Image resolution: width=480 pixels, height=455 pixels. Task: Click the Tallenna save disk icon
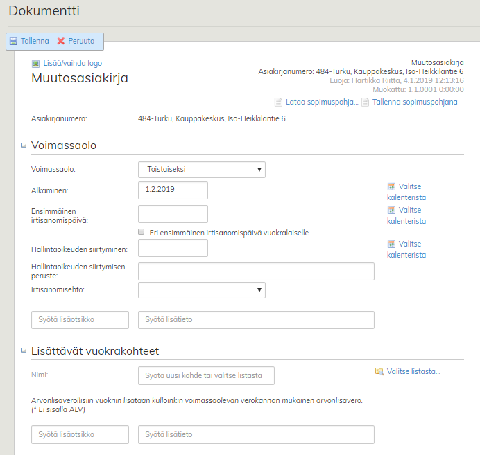pyautogui.click(x=13, y=42)
